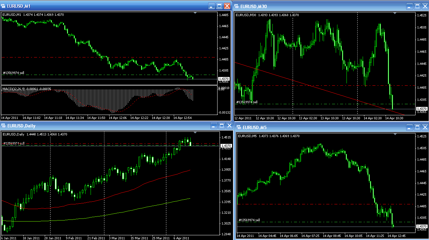Minimize the EURUSD,M30 chart window
The image size is (429, 240).
409,6
